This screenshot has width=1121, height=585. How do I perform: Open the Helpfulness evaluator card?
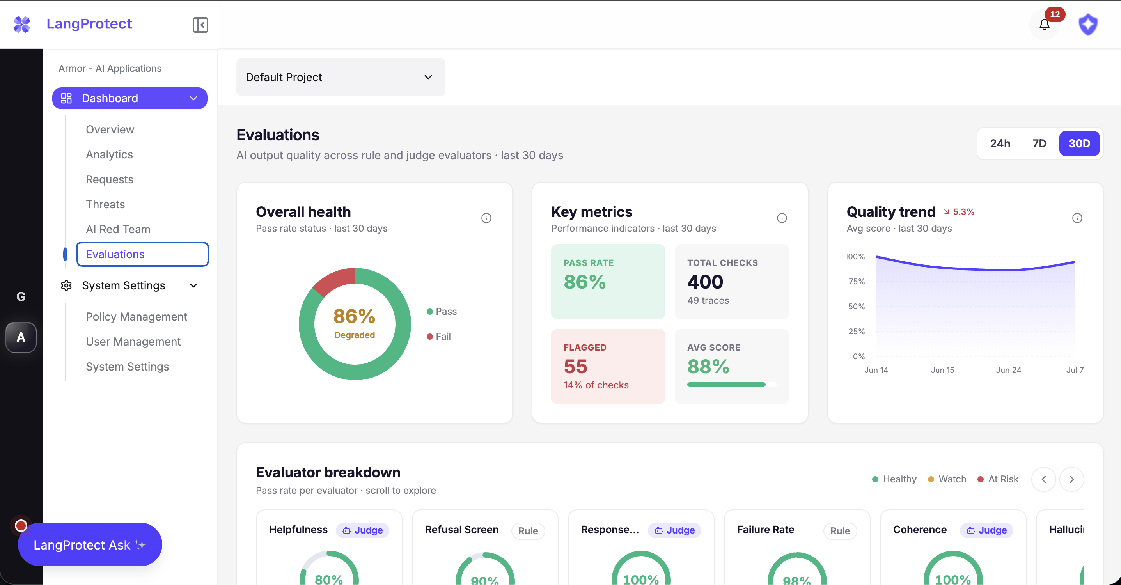(x=329, y=547)
